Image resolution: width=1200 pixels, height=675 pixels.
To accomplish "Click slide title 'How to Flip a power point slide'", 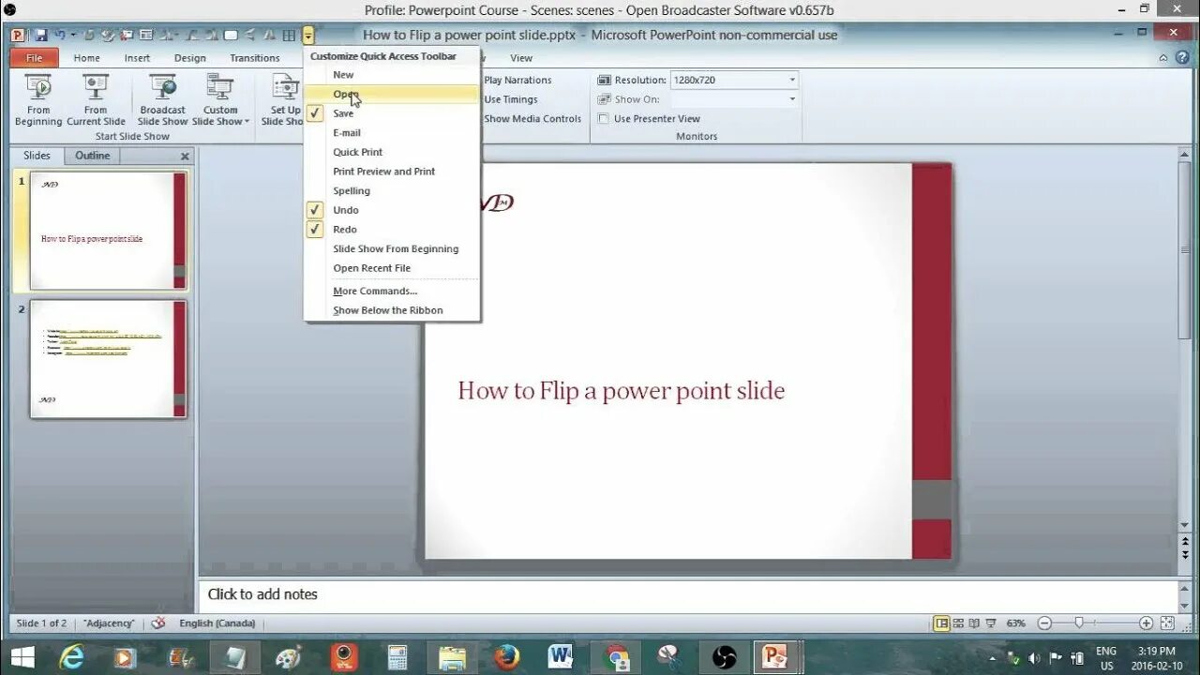I will pyautogui.click(x=621, y=391).
